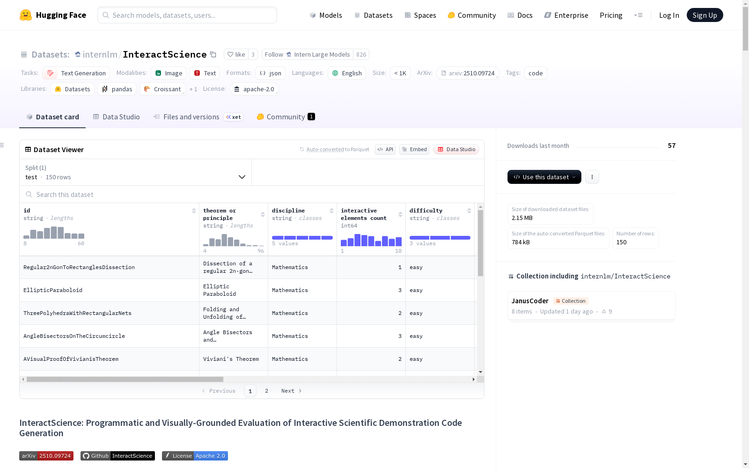Click the Image modality tag

(169, 73)
